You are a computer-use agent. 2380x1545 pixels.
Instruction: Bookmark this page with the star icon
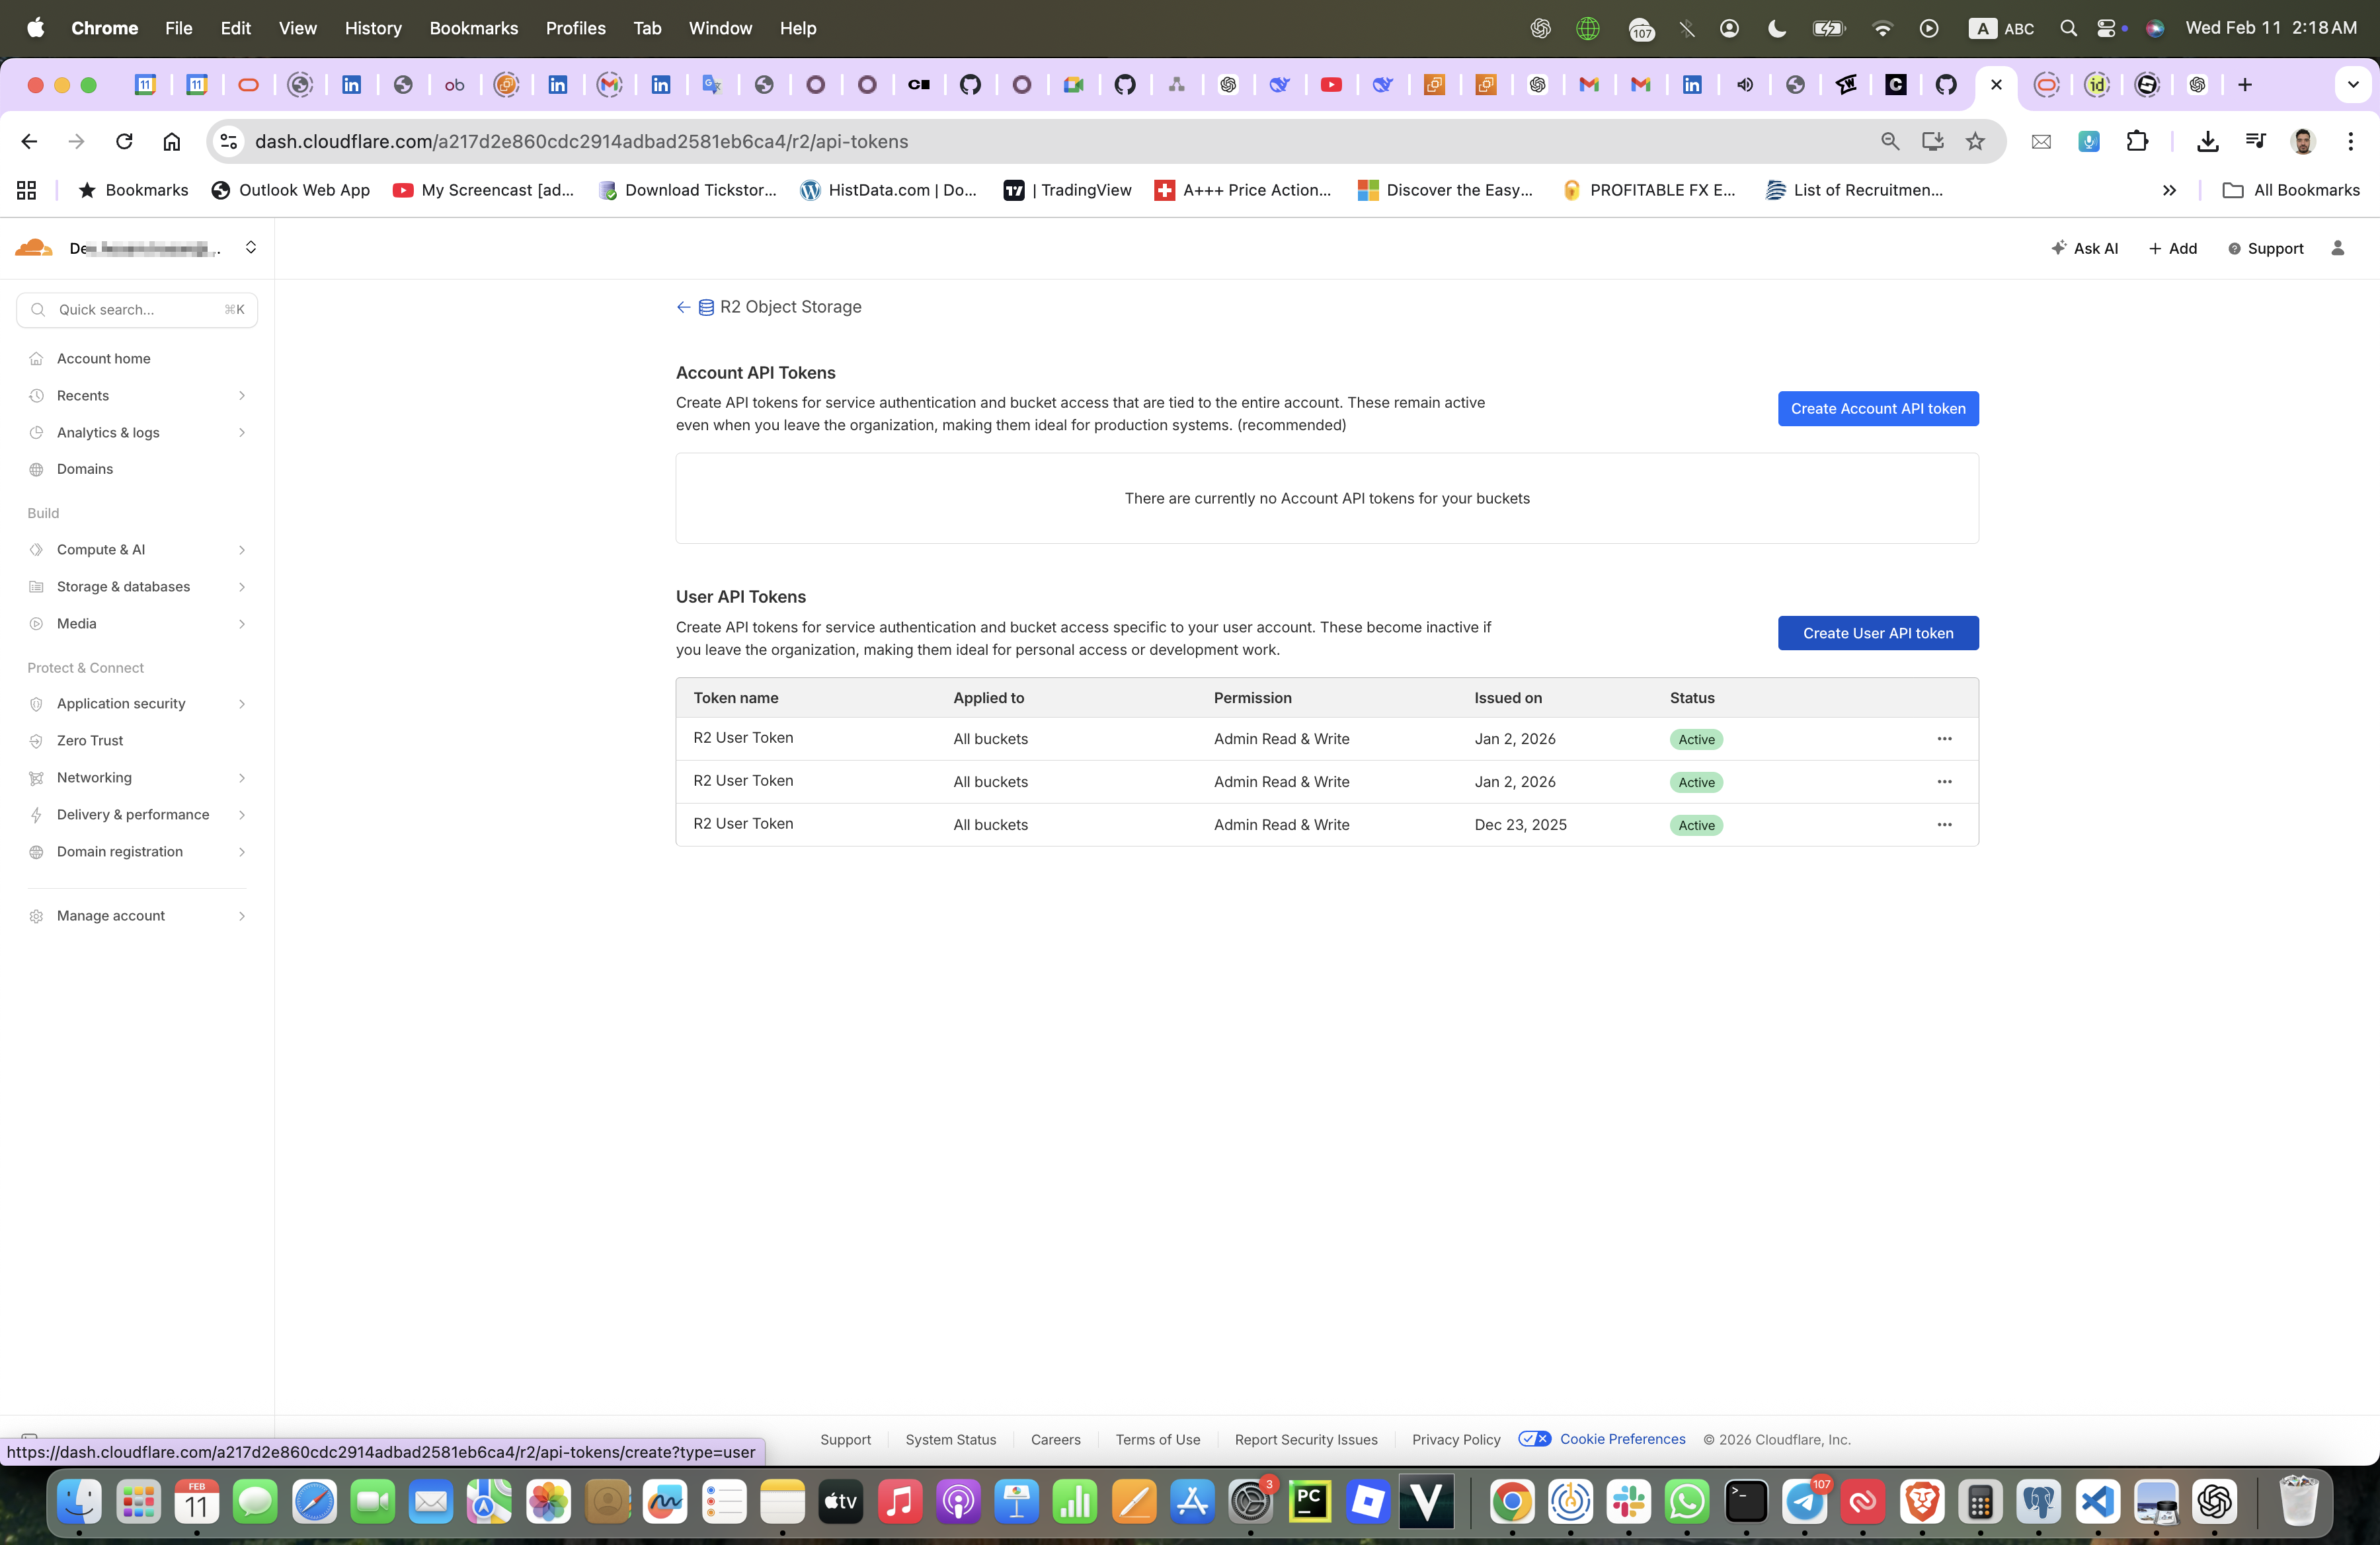pyautogui.click(x=1974, y=142)
